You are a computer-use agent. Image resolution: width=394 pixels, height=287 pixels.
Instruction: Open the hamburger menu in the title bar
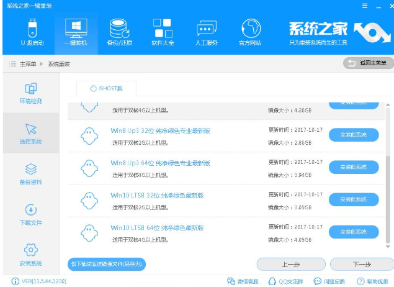[x=365, y=6]
